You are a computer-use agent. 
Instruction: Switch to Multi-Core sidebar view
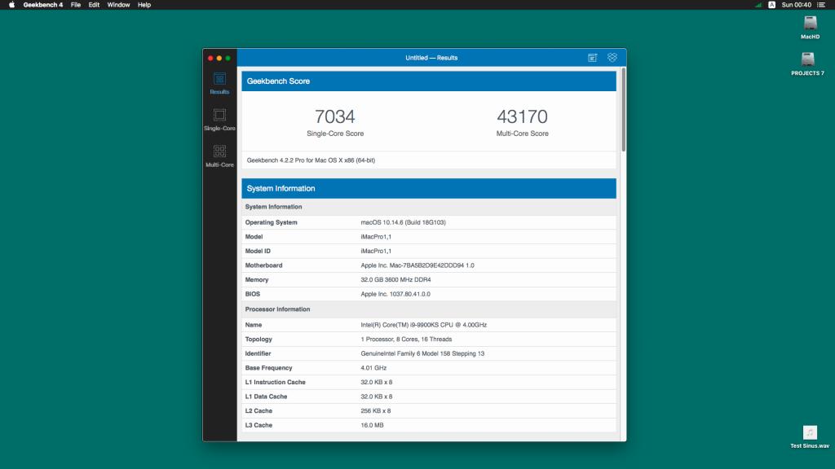tap(219, 156)
